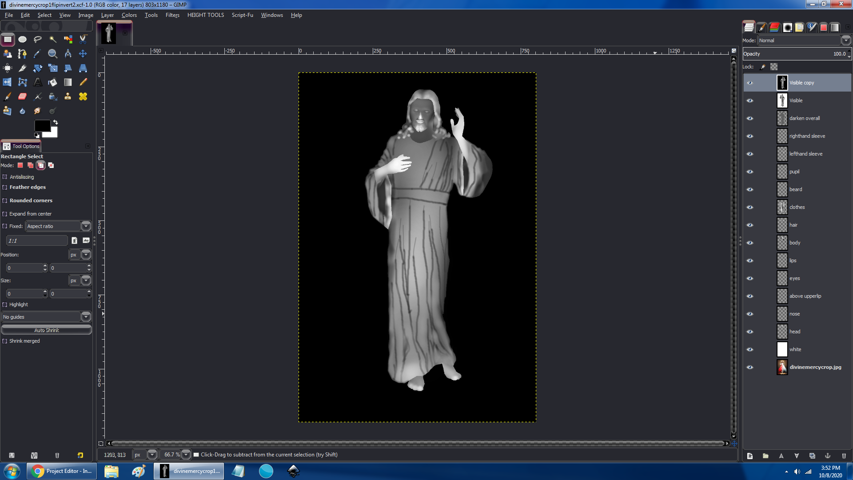
Task: Select the Zoom magnifier tool
Action: [x=52, y=54]
